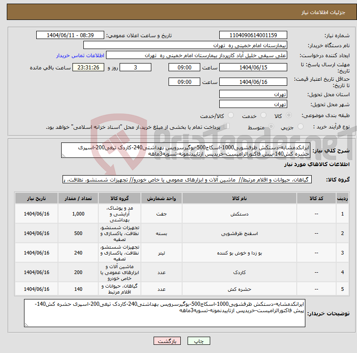The image size is (357, 353).
Task: Click the مد و پوشاک group cell
Action: (x=120, y=214)
